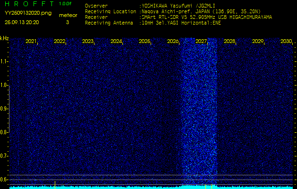Image resolution: width=297 pixels, height=189 pixels.
Task: Click the 0.8 kHz axis label
Action: pyautogui.click(x=3, y=132)
